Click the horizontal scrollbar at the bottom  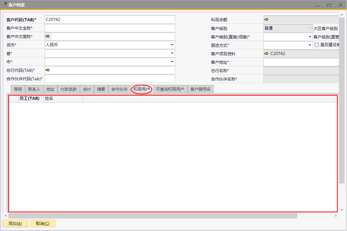(152, 215)
